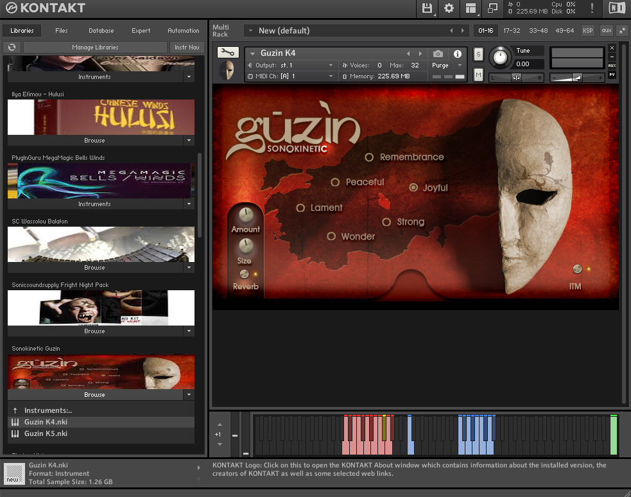This screenshot has height=497, width=631.
Task: Click the Instr Nav button
Action: pos(187,47)
